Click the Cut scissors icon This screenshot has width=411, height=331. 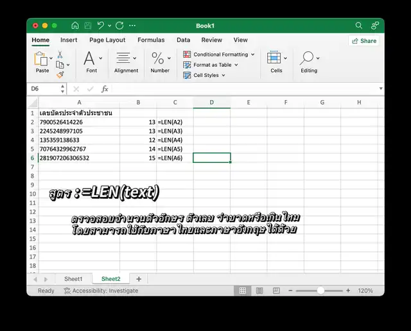pyautogui.click(x=60, y=55)
